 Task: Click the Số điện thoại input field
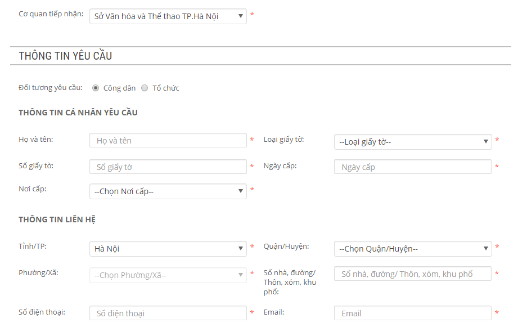(x=168, y=313)
